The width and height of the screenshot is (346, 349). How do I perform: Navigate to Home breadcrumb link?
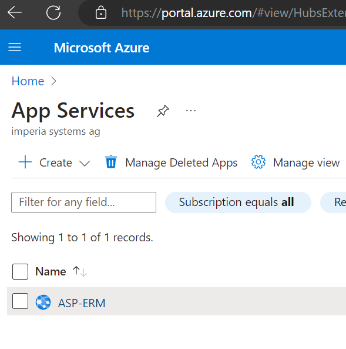[x=28, y=81]
